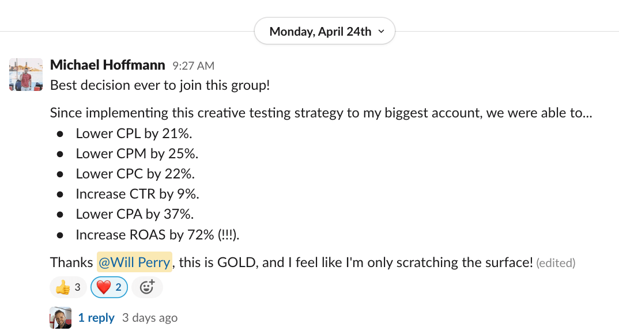
Task: Click the "Lower CPA by 37%" bullet
Action: [134, 214]
